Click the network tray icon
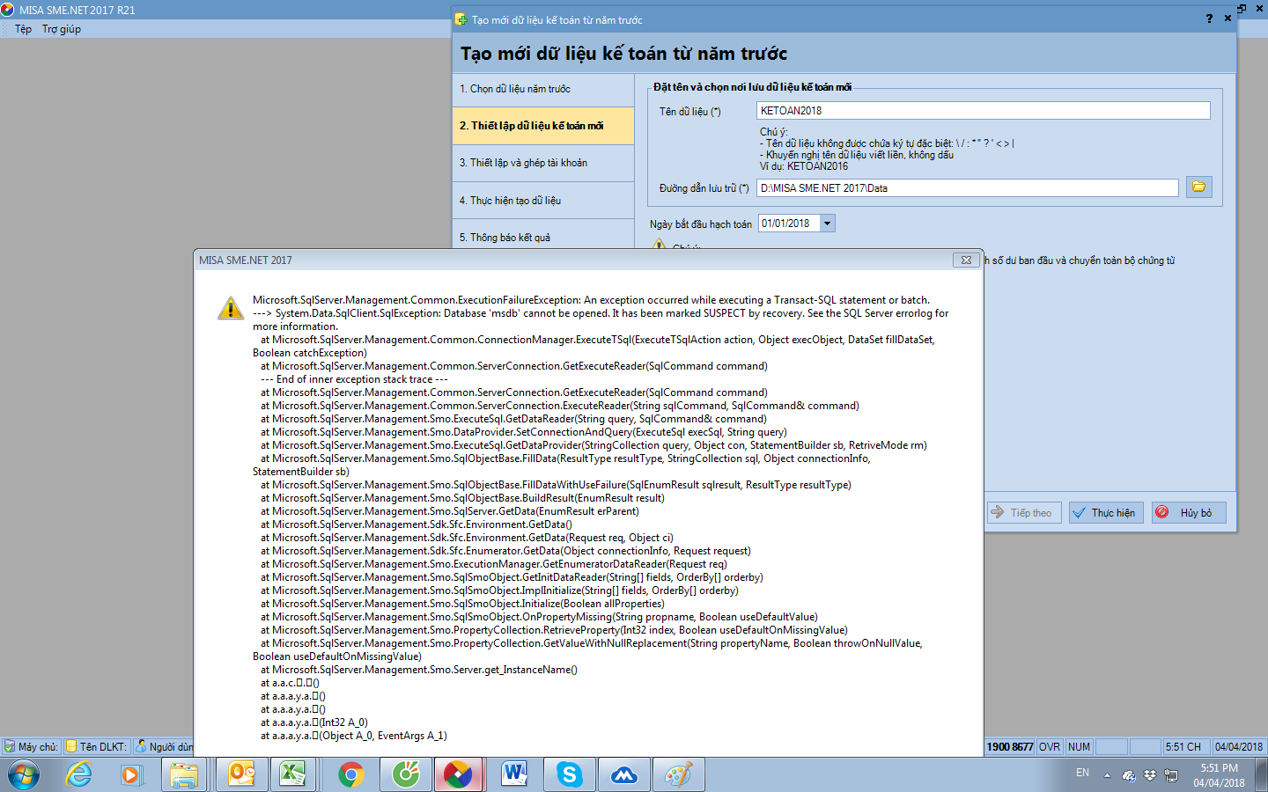Viewport: 1268px width, 792px height. point(1171,775)
